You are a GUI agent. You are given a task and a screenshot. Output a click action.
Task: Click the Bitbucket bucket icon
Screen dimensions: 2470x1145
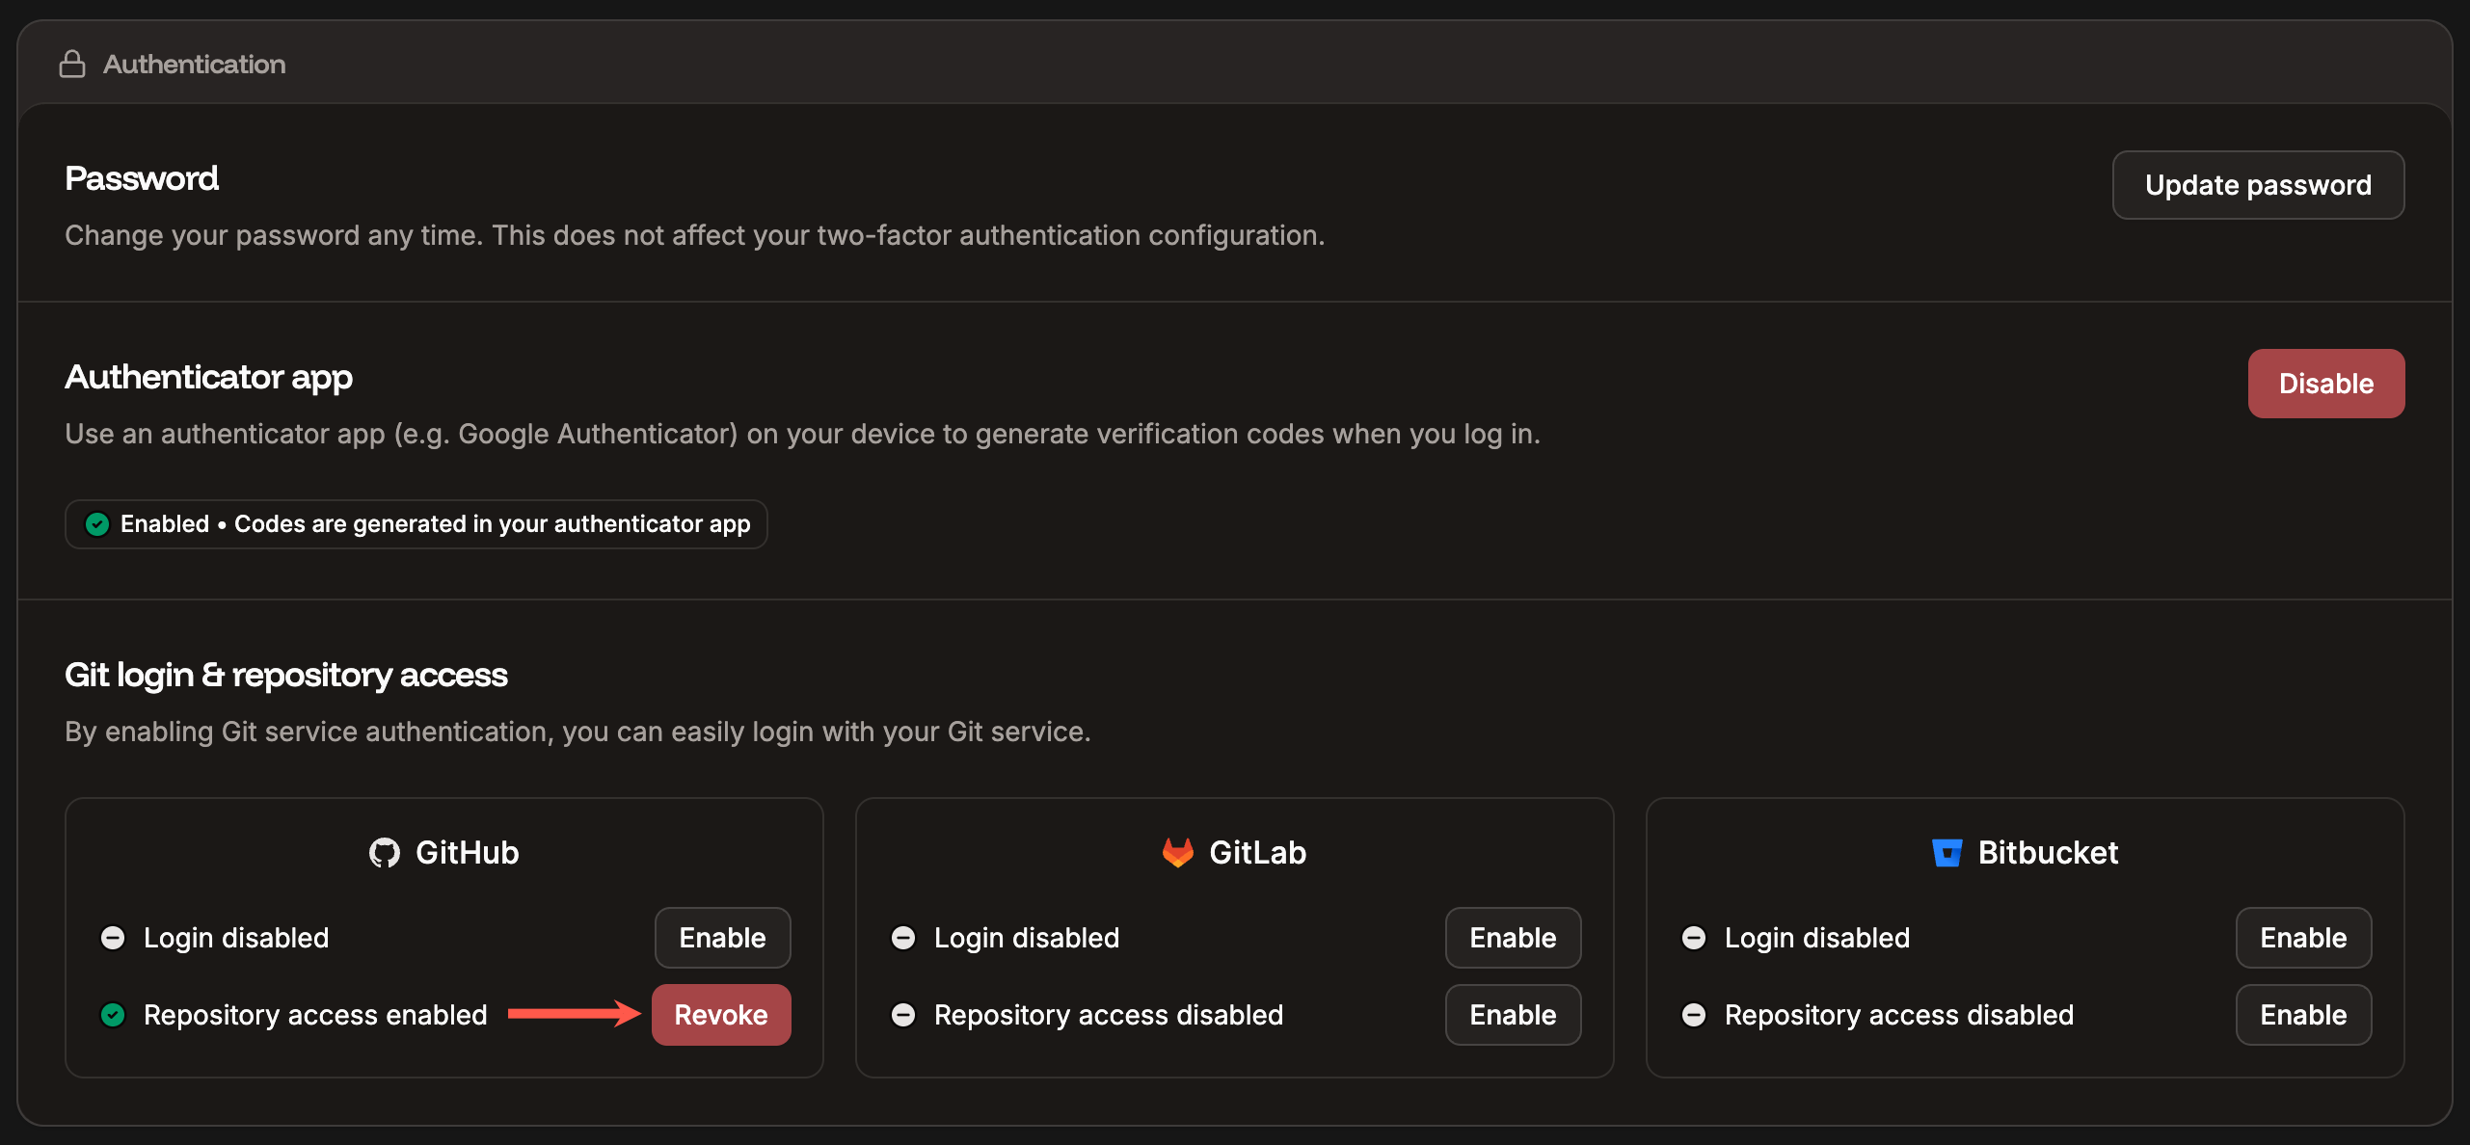[1948, 852]
